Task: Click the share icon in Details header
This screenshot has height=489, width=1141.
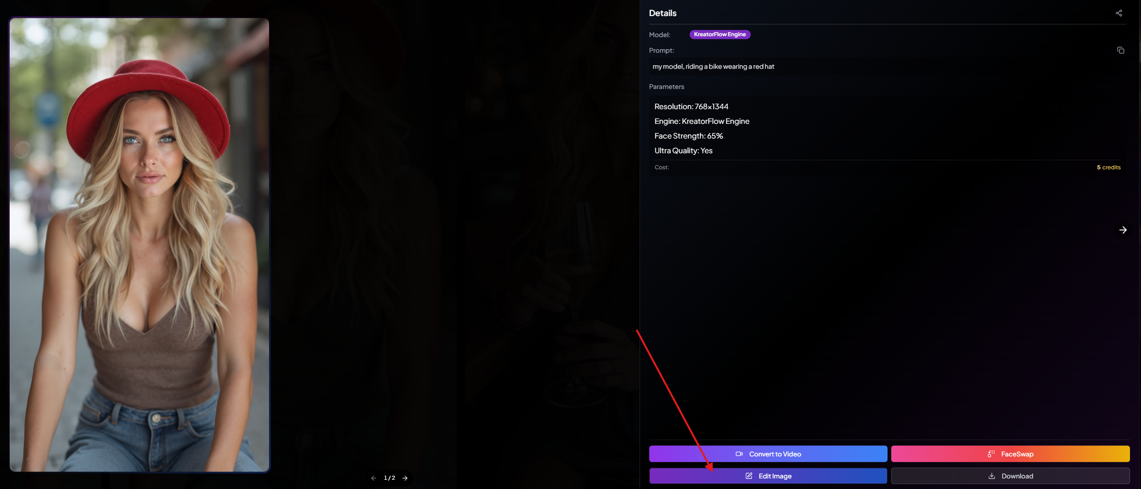Action: click(x=1119, y=13)
